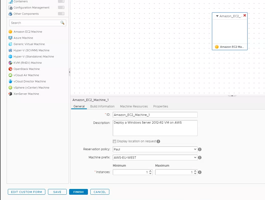Select Amazon EC2 Machine in component list
Viewport: 265px width, 200px height.
pyautogui.click(x=28, y=32)
